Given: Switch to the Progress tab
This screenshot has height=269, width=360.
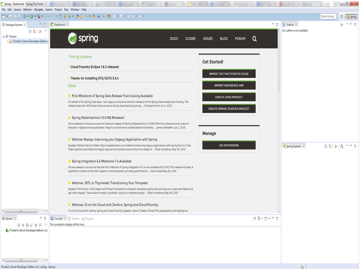Looking at the screenshot, I should [88, 219].
